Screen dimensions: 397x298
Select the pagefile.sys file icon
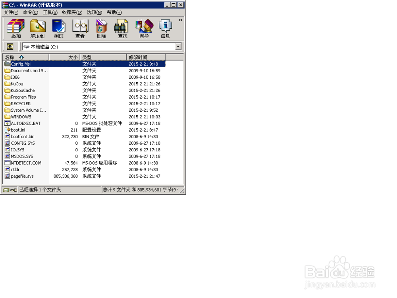pyautogui.click(x=7, y=176)
